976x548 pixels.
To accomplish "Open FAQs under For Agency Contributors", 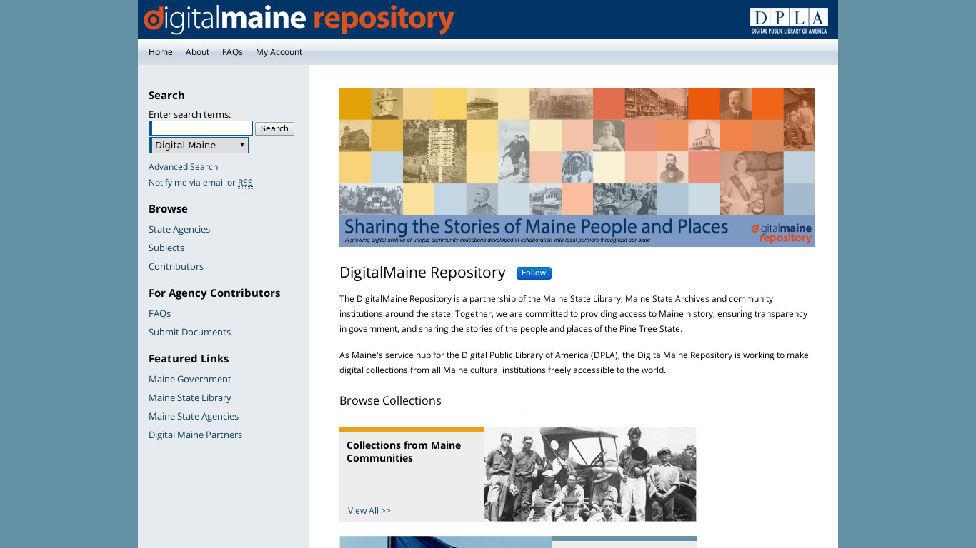I will tap(159, 314).
